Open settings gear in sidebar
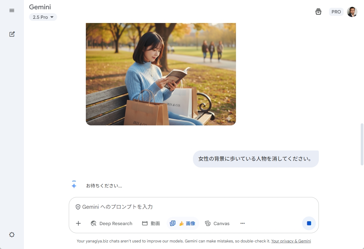 click(12, 235)
